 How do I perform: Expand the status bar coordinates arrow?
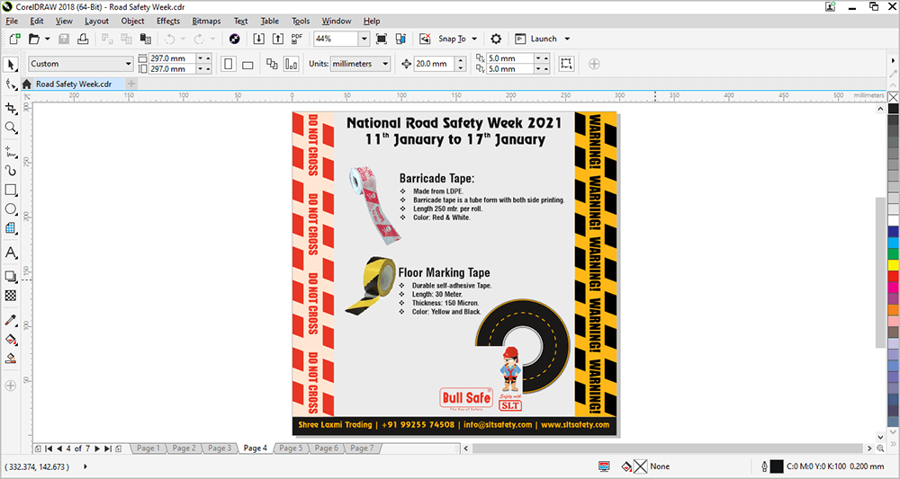(85, 466)
